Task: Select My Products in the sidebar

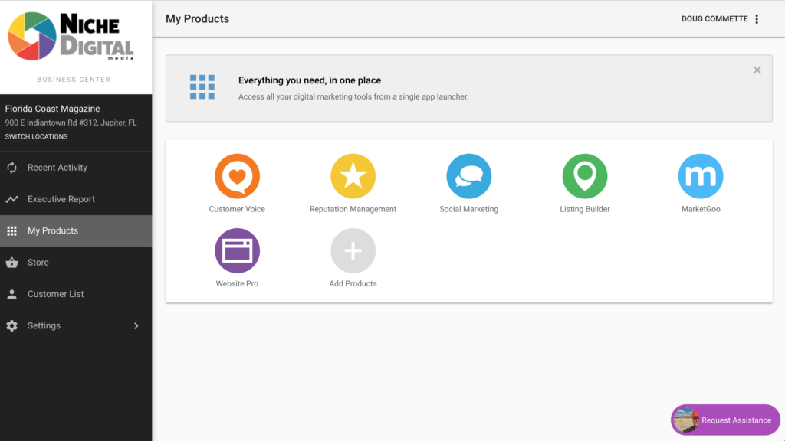Action: point(76,230)
